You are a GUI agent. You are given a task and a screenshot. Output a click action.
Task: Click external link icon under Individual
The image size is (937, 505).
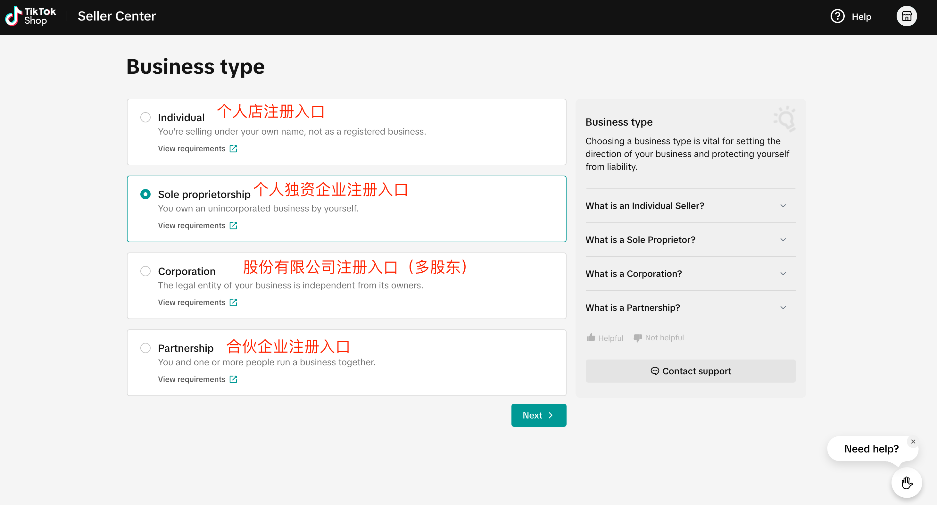233,148
